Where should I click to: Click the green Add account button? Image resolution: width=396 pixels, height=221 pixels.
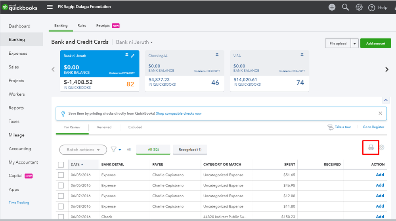pos(375,44)
